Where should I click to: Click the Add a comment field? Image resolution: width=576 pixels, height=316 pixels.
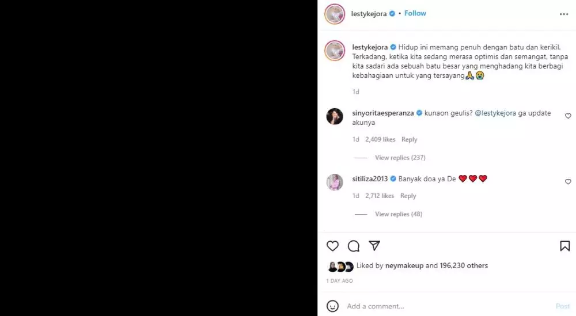[x=438, y=306]
